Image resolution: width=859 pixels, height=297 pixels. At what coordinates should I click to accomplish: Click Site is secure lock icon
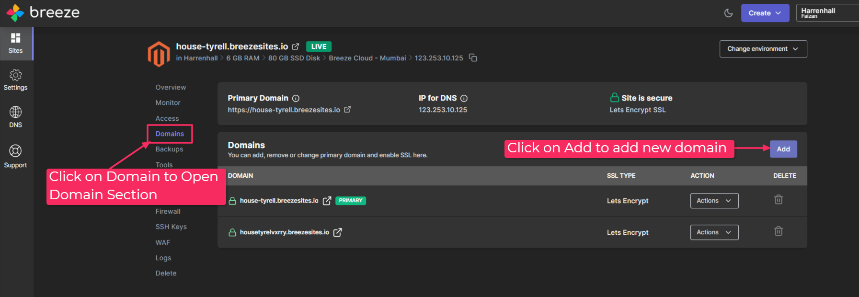tap(614, 97)
